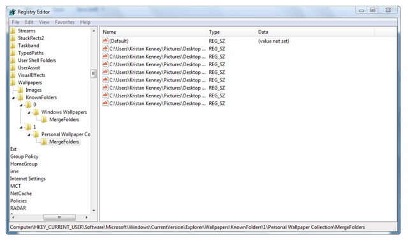
Task: Click the Streams folder icon
Action: [x=13, y=31]
